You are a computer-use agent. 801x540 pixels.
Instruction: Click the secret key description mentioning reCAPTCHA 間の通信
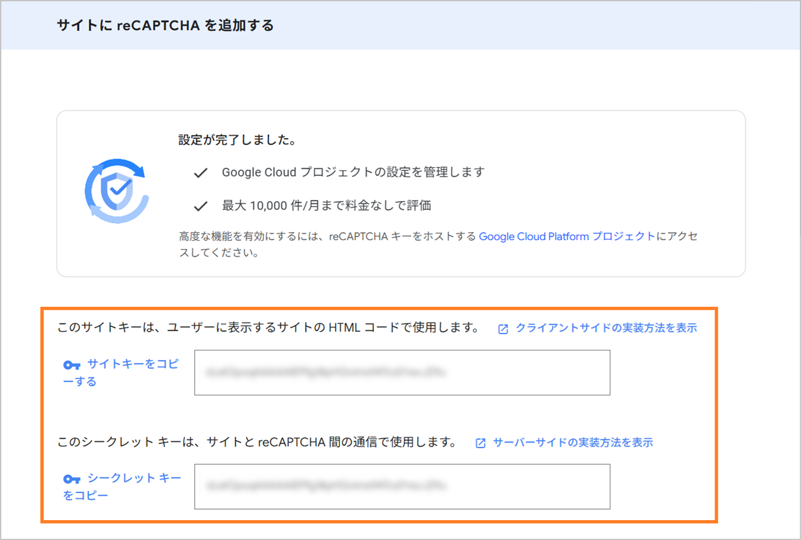click(258, 442)
